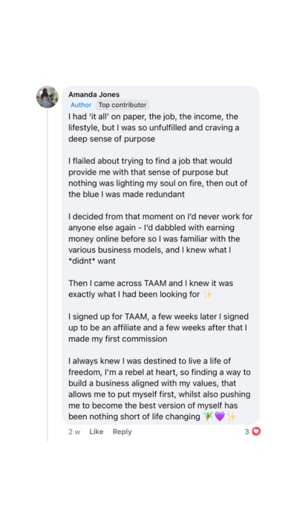
Task: Click the paragraph 'I signed up for TAAM'
Action: click(158, 327)
